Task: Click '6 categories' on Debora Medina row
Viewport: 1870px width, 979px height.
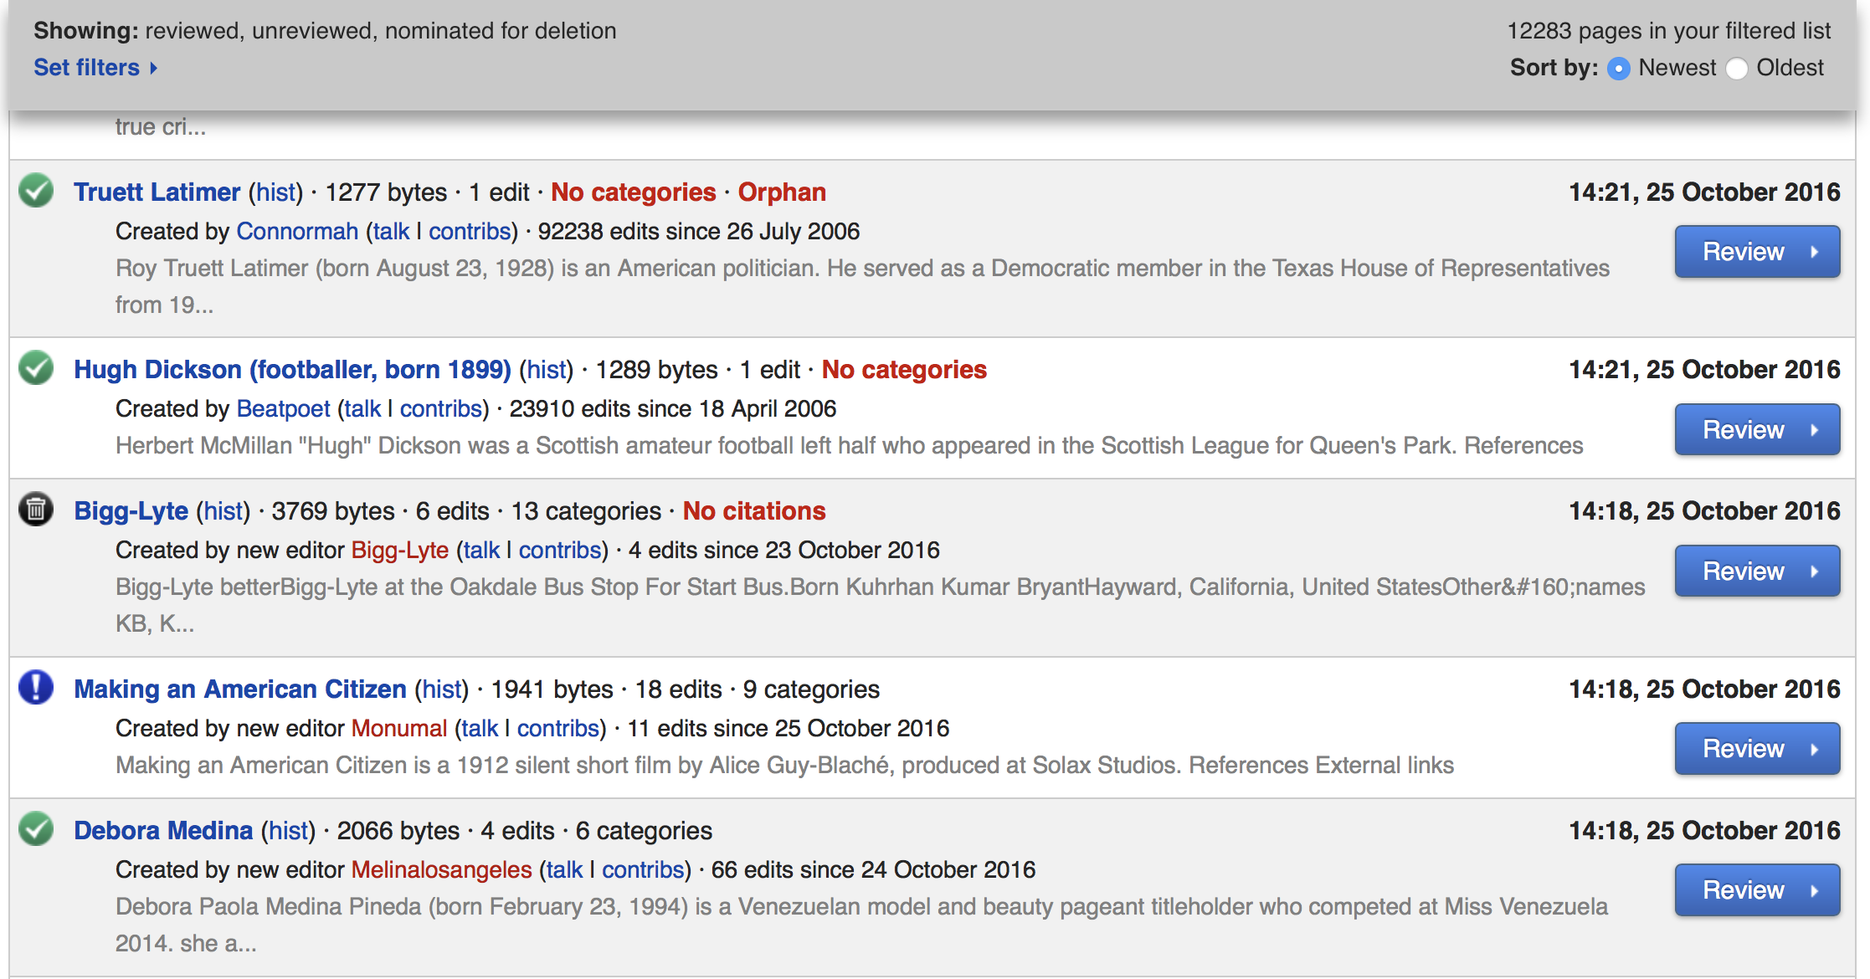Action: [x=644, y=831]
